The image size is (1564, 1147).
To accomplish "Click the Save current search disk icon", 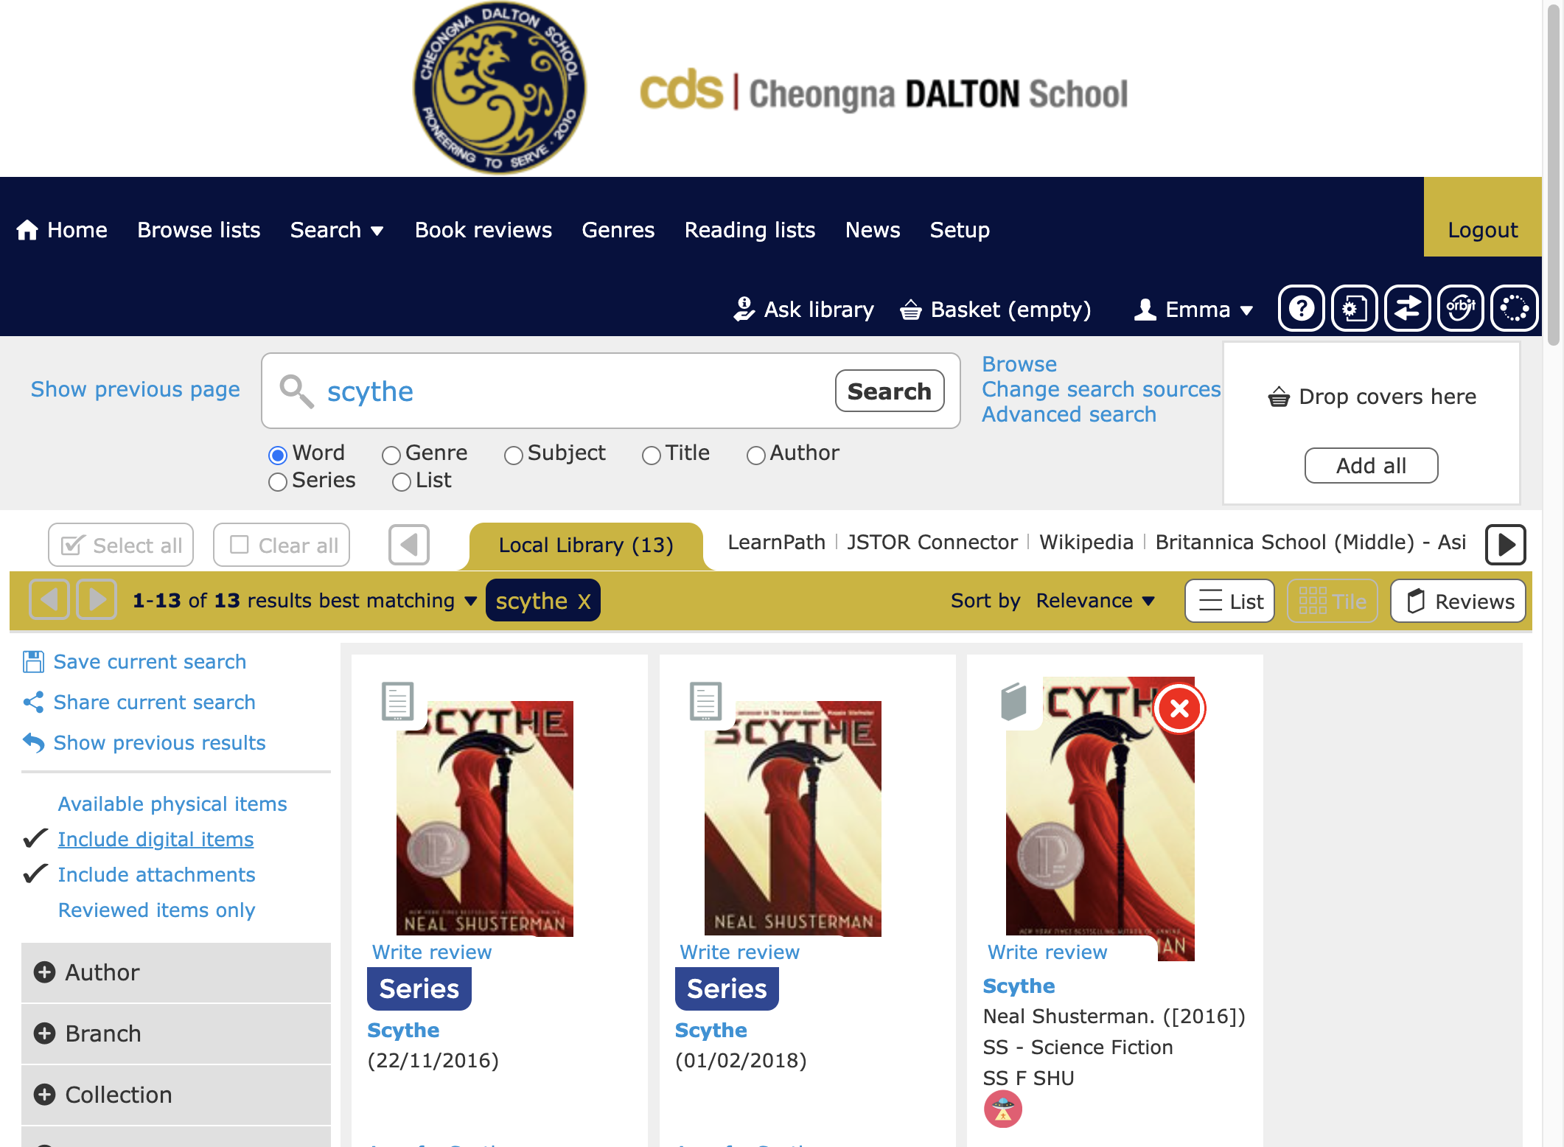I will [33, 661].
